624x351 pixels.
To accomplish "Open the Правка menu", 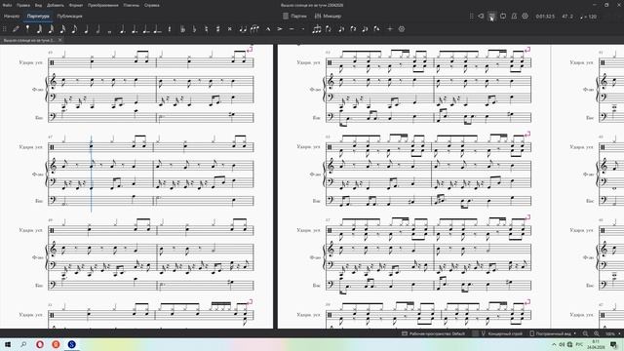I will [23, 5].
